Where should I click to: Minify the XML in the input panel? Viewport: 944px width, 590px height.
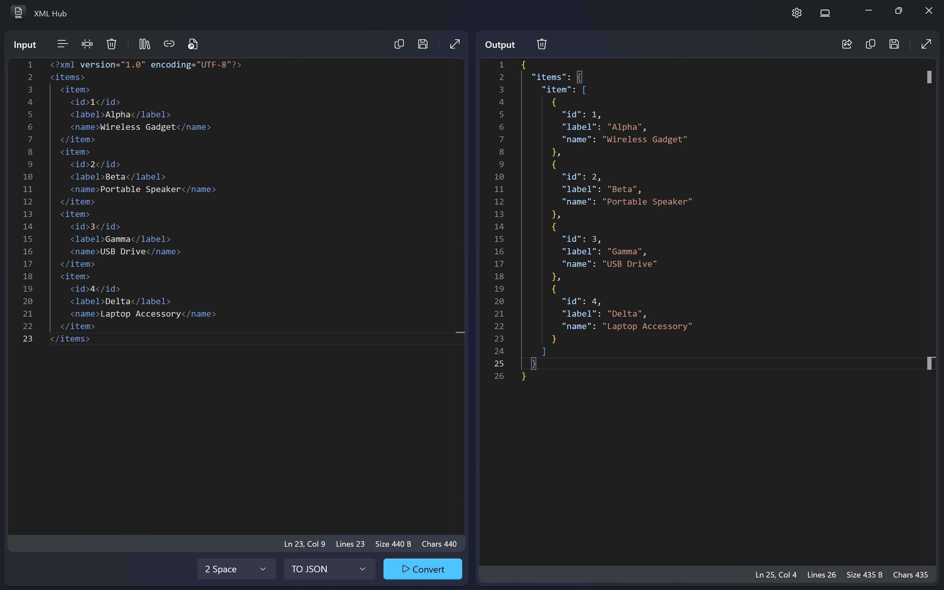point(87,44)
